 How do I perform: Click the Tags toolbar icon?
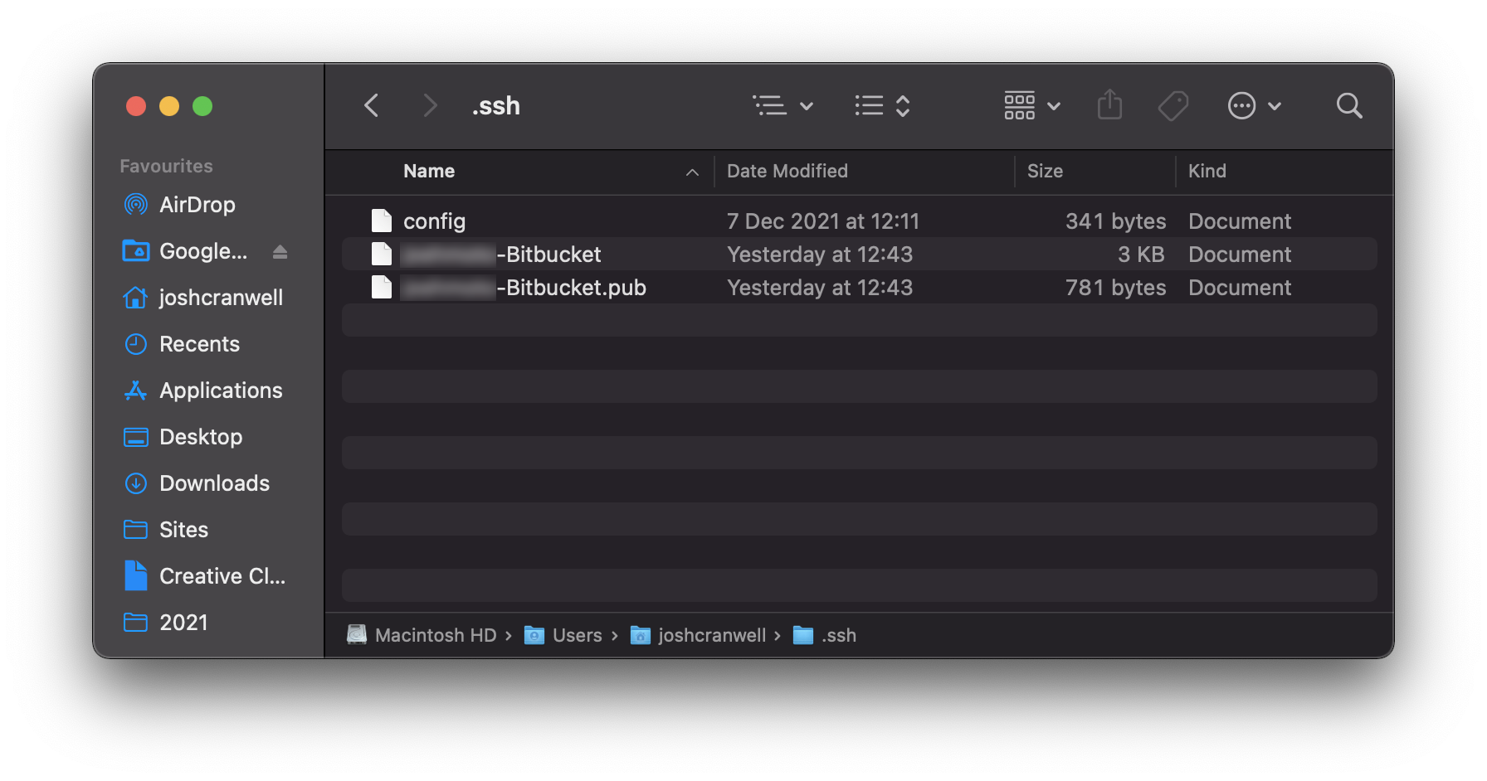point(1173,105)
